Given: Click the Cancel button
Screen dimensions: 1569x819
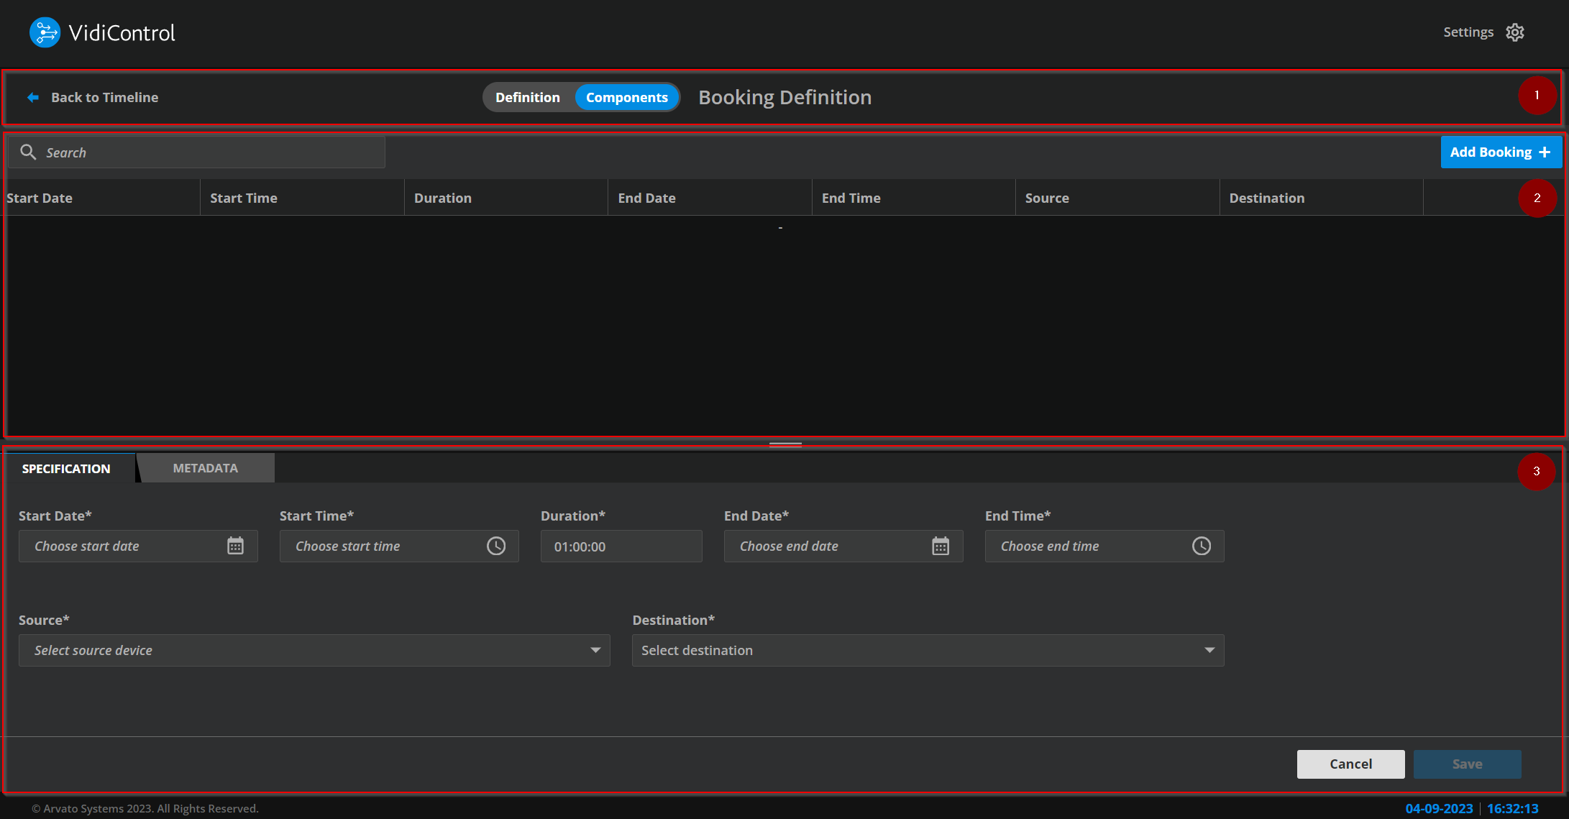Looking at the screenshot, I should tap(1350, 764).
